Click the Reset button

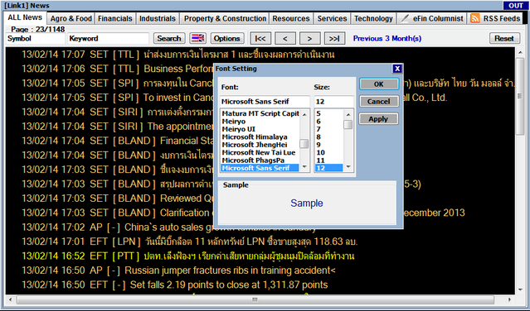[504, 38]
